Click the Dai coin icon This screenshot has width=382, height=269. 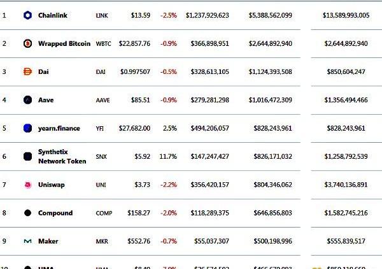point(27,72)
